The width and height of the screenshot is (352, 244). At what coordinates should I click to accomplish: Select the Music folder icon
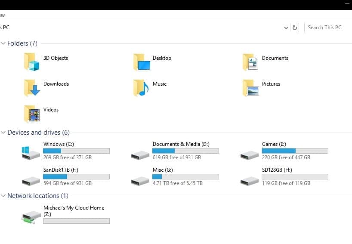141,87
